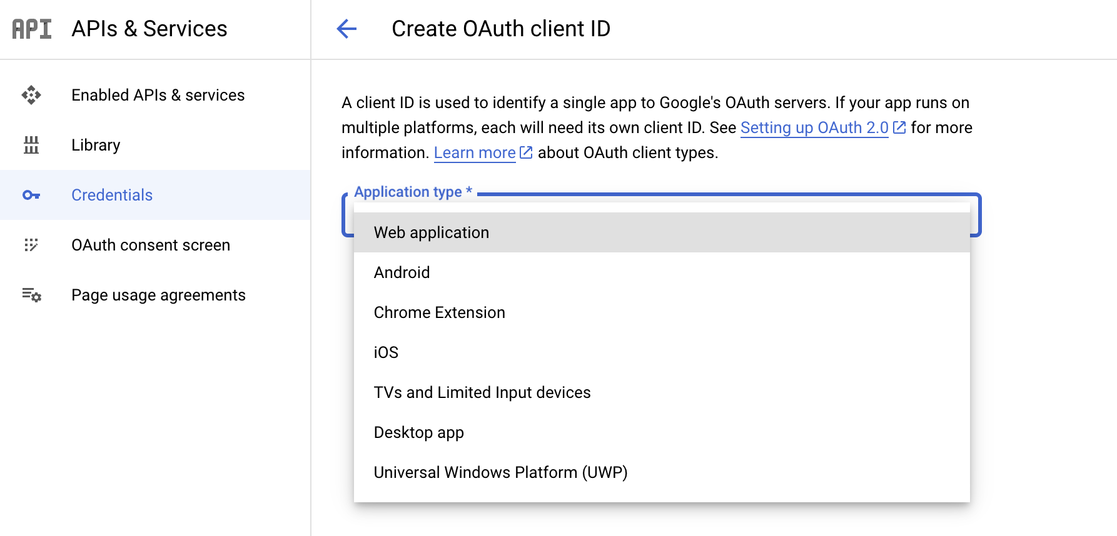The image size is (1117, 536).
Task: Click the APIs & Services title
Action: coord(149,29)
